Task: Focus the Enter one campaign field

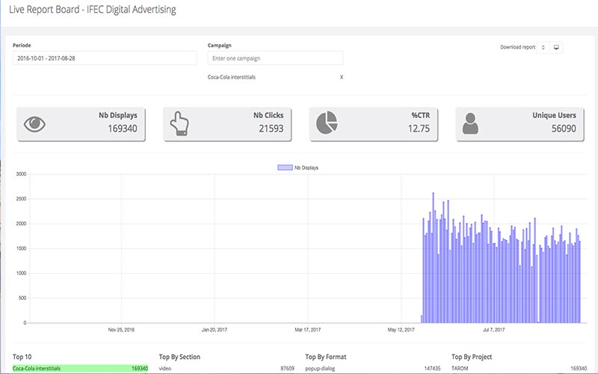Action: (275, 58)
